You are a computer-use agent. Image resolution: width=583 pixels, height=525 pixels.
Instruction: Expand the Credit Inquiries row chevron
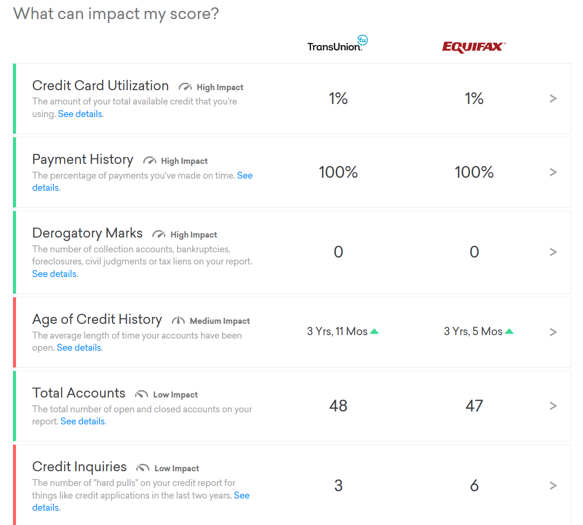pyautogui.click(x=553, y=486)
